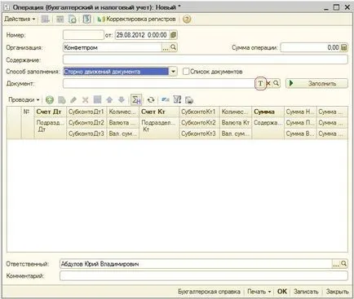Click the Сумма операции field
The height and width of the screenshot is (299, 354).
[x=310, y=47]
